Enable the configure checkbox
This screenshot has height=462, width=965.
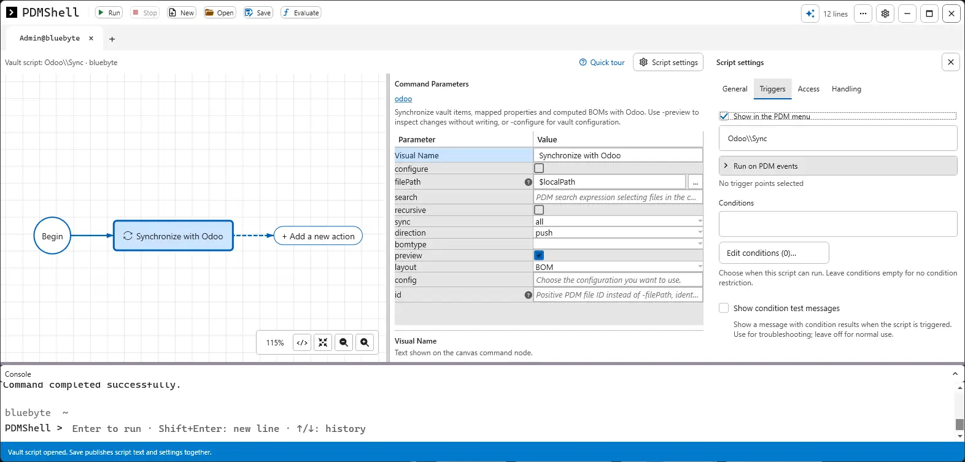539,168
